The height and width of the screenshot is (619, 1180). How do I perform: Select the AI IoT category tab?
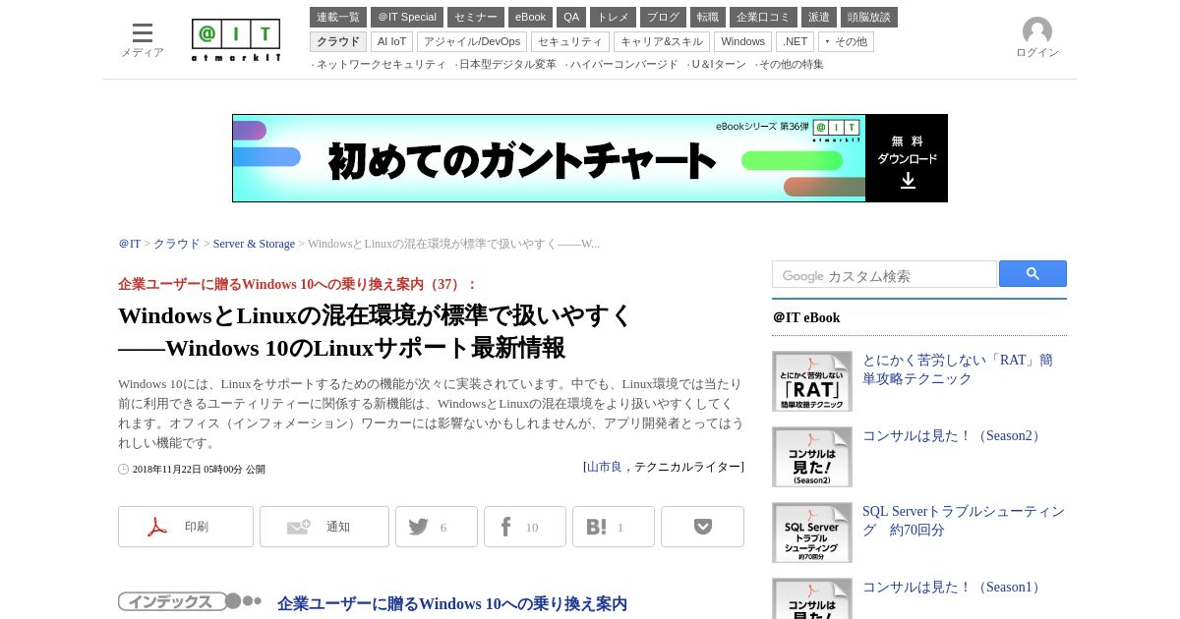(x=391, y=41)
